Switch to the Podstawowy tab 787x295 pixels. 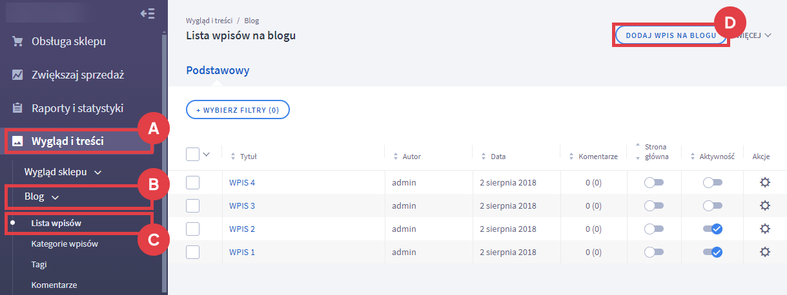(x=218, y=70)
